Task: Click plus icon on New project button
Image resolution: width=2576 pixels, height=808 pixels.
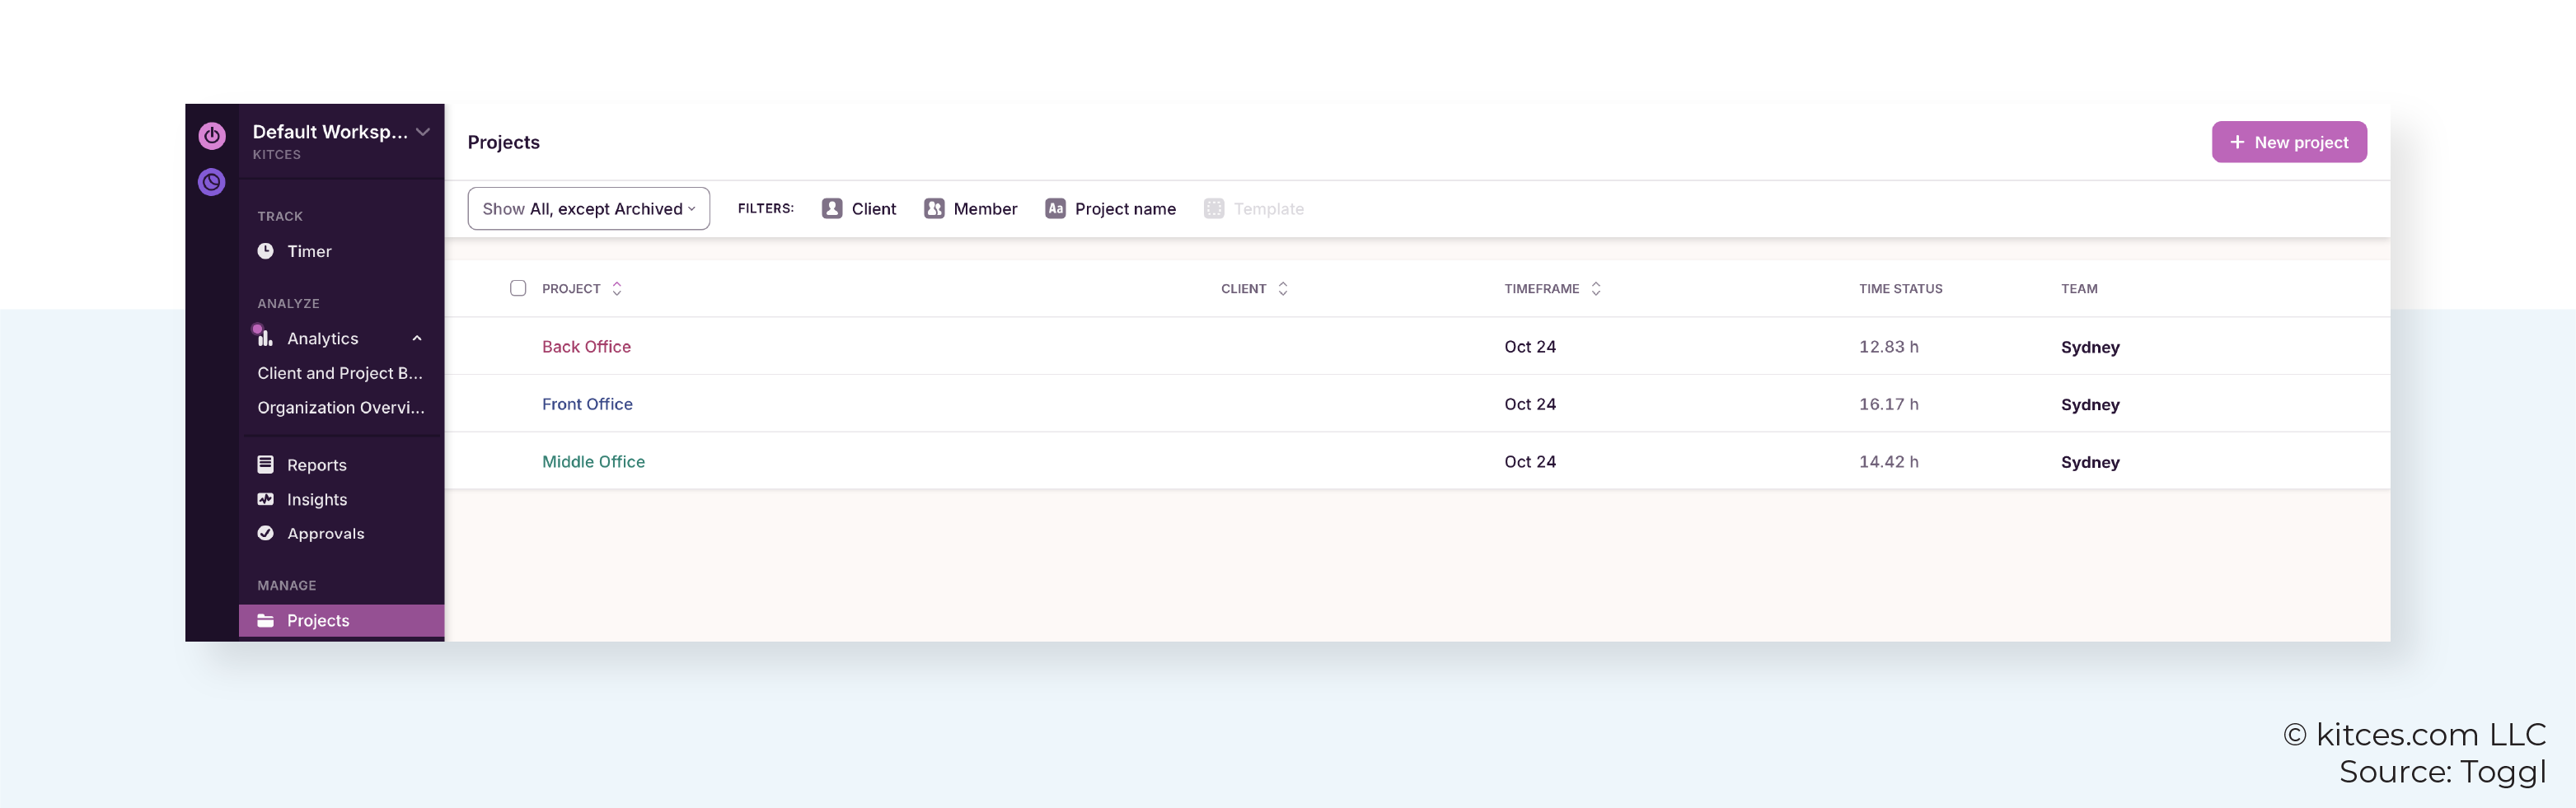Action: 2237,142
